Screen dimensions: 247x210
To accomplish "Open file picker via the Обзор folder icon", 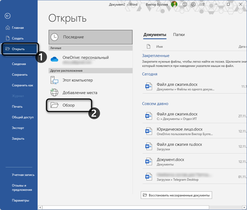I will pos(55,105).
